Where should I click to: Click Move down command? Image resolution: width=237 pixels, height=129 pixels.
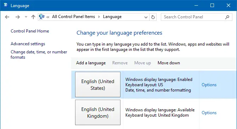pyautogui.click(x=169, y=63)
